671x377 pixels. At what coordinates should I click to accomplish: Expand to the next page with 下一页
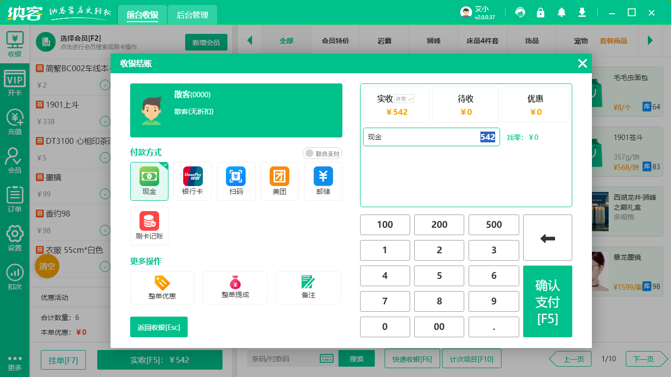(645, 359)
